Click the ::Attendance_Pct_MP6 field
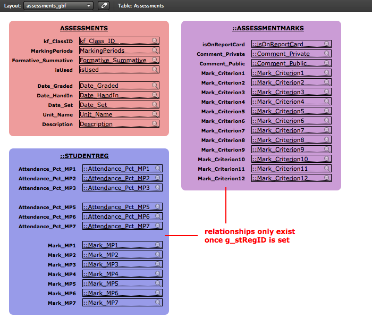Image resolution: width=372 pixels, height=325 pixels. coord(118,216)
